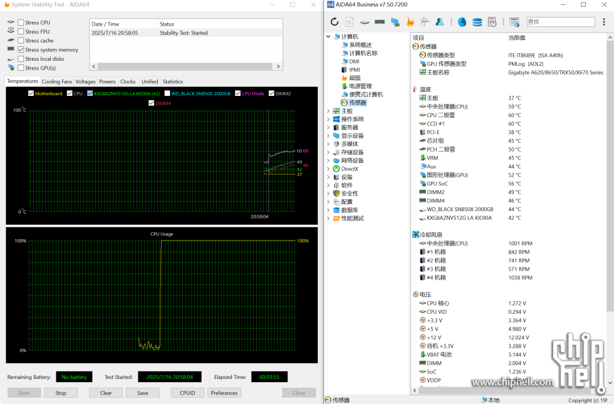This screenshot has width=614, height=404.
Task: Click the Clear button
Action: 106,393
